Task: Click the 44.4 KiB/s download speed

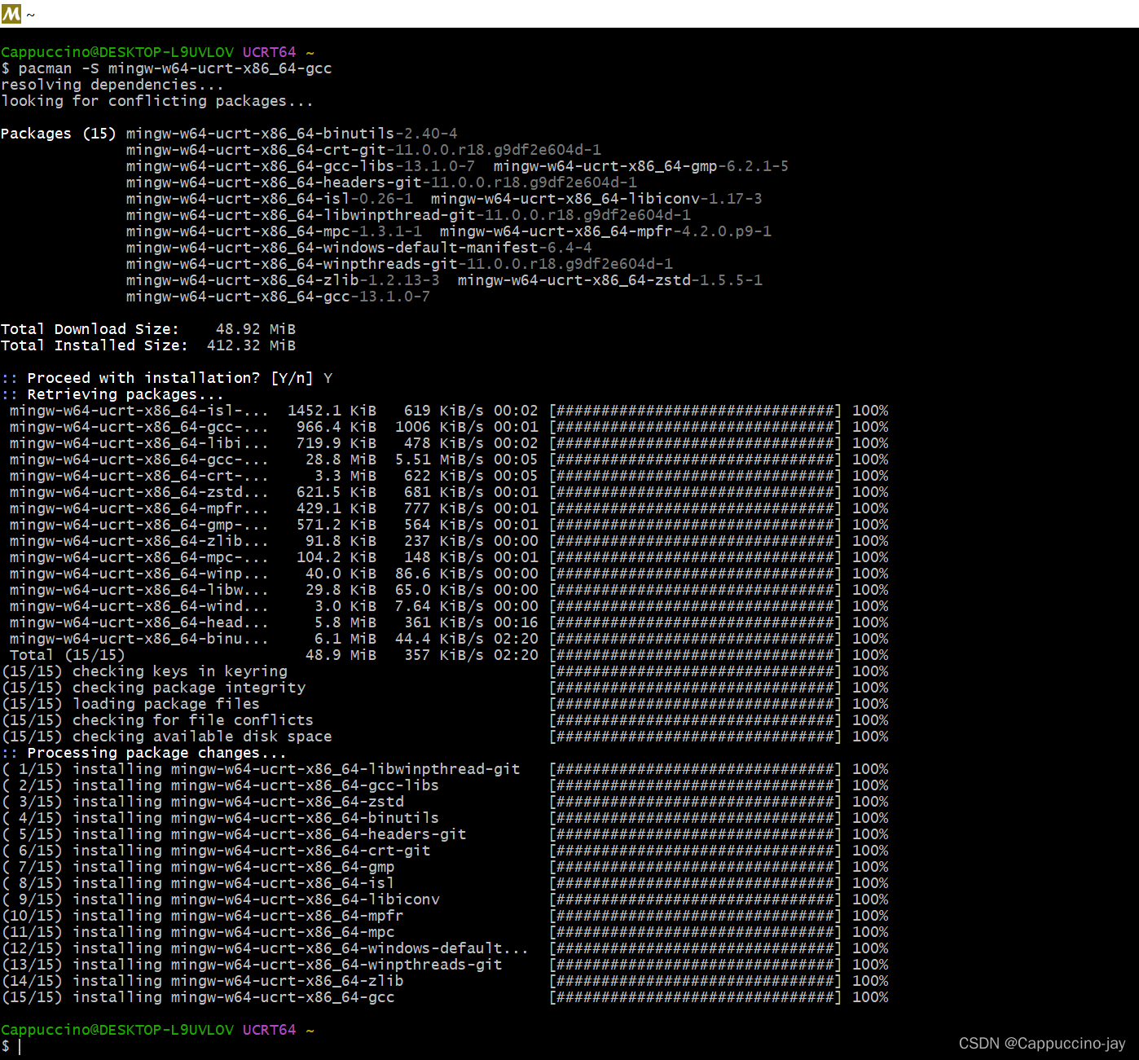Action: click(439, 639)
